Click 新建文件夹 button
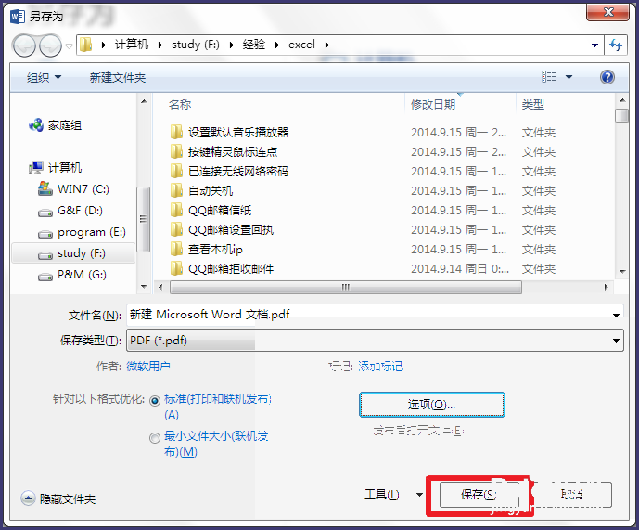The image size is (639, 530). (x=118, y=78)
